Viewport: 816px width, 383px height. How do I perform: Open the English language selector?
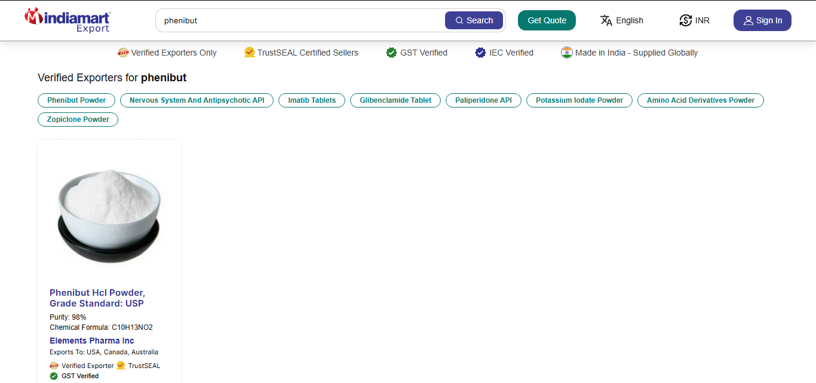622,20
